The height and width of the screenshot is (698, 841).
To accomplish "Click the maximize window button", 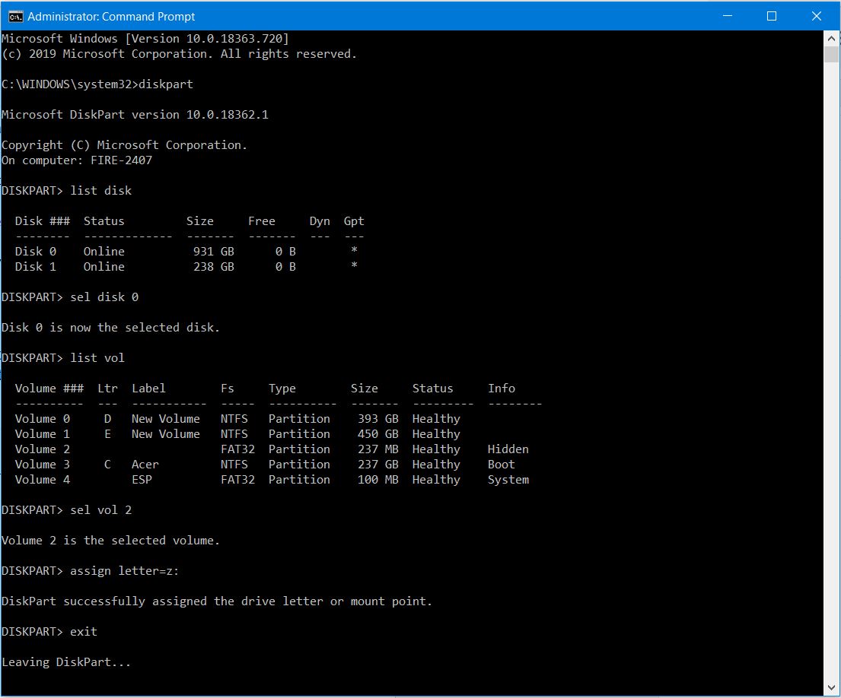I will (772, 15).
